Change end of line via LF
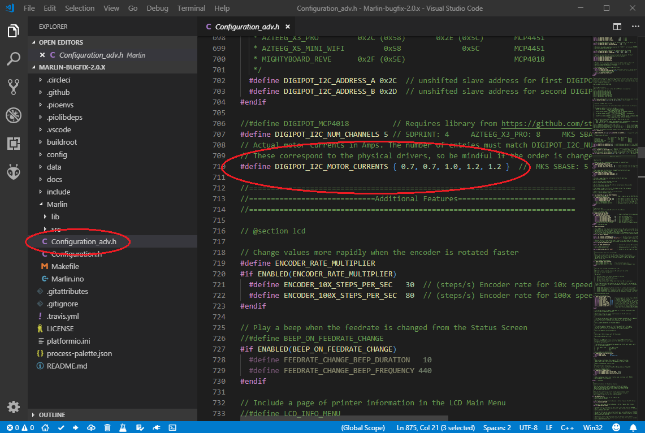The height and width of the screenshot is (433, 645). [549, 428]
